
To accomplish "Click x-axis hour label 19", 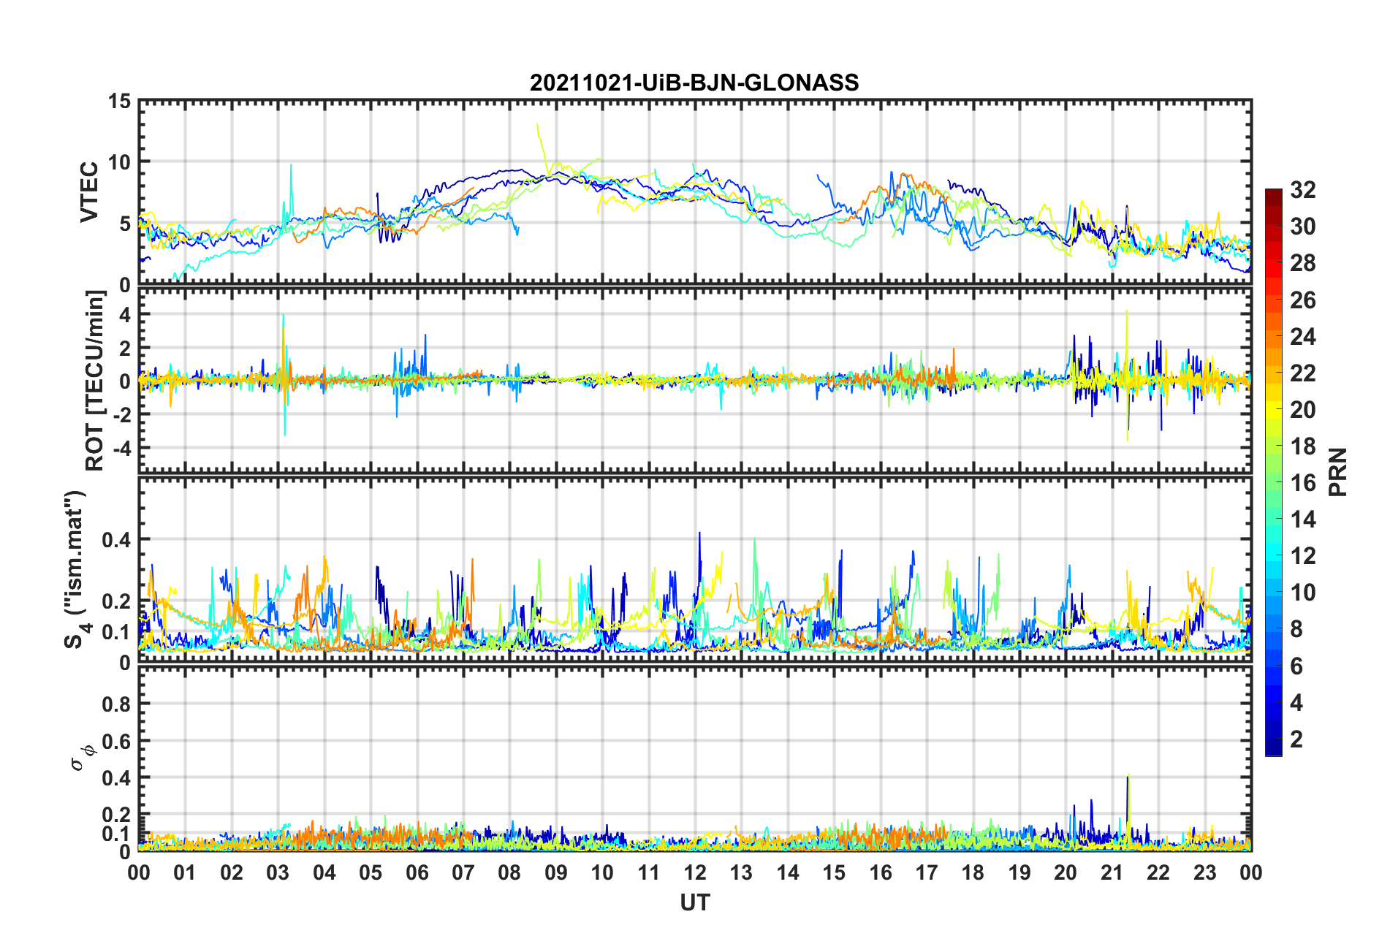I will [x=1019, y=872].
